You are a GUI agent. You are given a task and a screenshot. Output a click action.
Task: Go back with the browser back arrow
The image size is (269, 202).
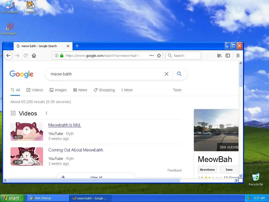tap(8, 55)
